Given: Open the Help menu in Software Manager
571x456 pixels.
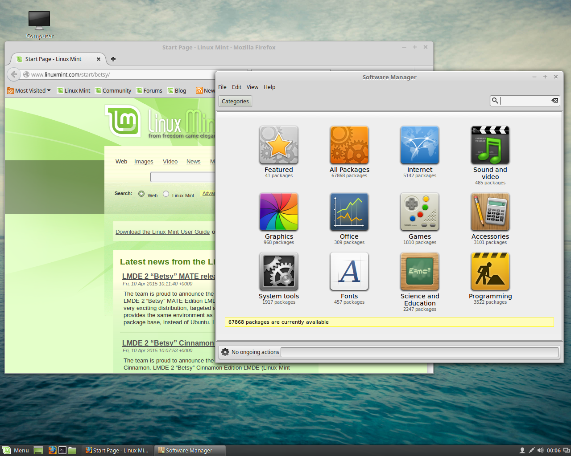Looking at the screenshot, I should [x=269, y=87].
